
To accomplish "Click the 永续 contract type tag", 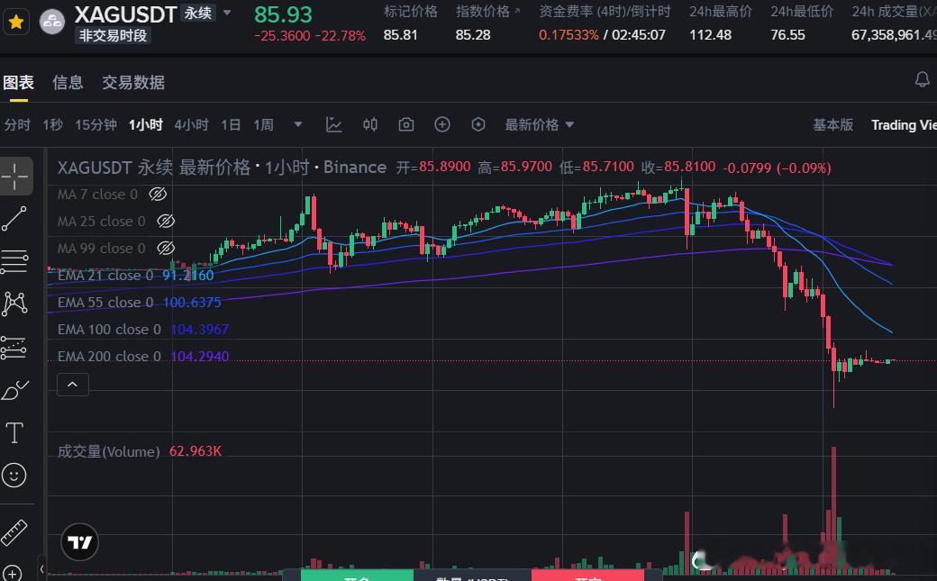I will (x=198, y=14).
